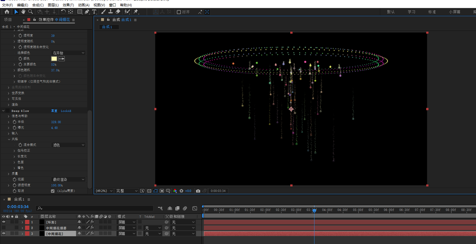Take a snapshot with camera icon
Image resolution: width=476 pixels, height=244 pixels.
198,191
